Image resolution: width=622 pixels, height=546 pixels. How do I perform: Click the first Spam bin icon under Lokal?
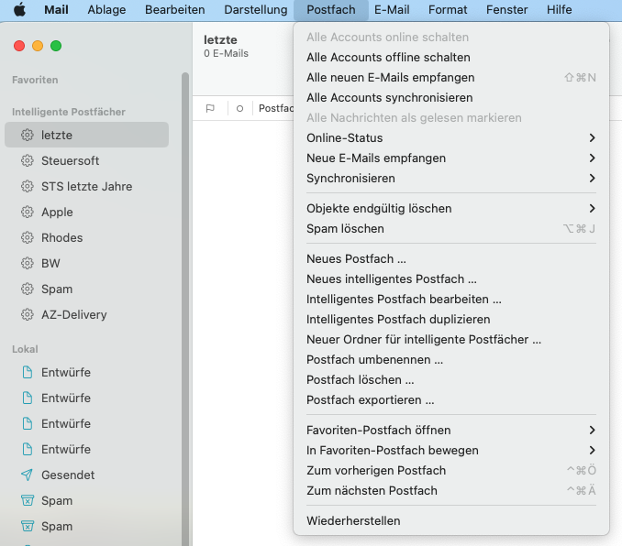point(28,500)
